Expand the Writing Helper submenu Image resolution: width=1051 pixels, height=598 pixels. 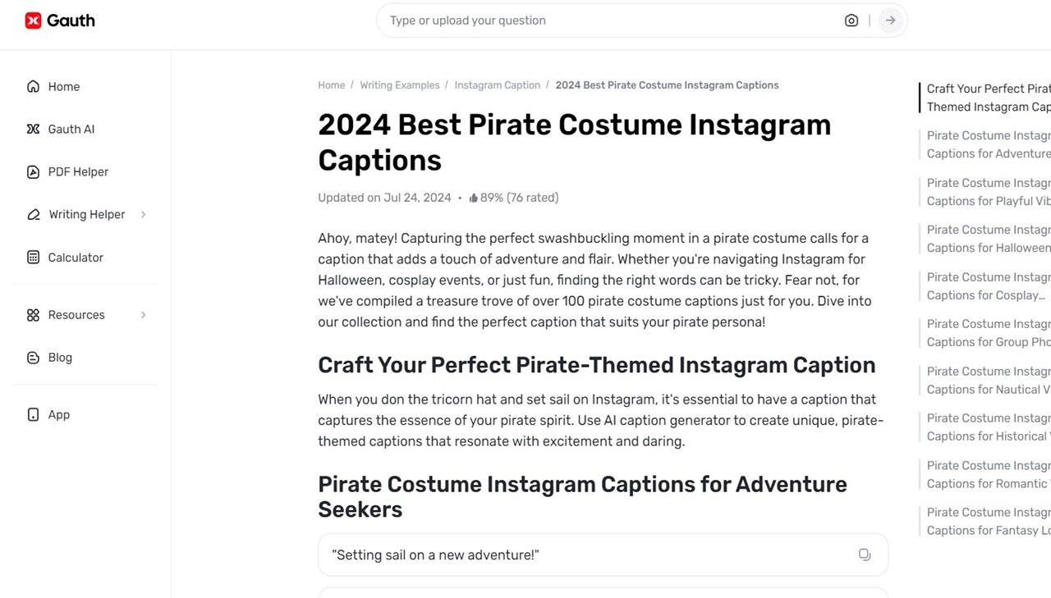tap(144, 214)
